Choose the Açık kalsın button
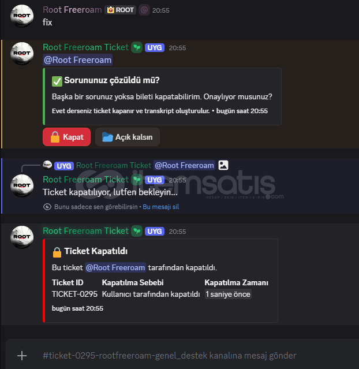Screen dimensions: 359x369 128,137
